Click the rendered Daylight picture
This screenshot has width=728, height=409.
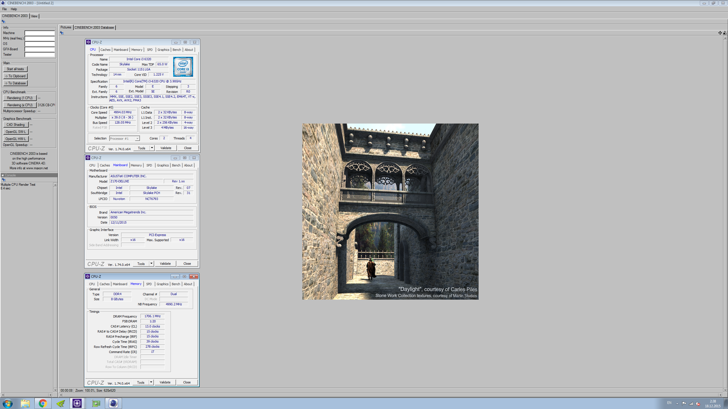[390, 212]
